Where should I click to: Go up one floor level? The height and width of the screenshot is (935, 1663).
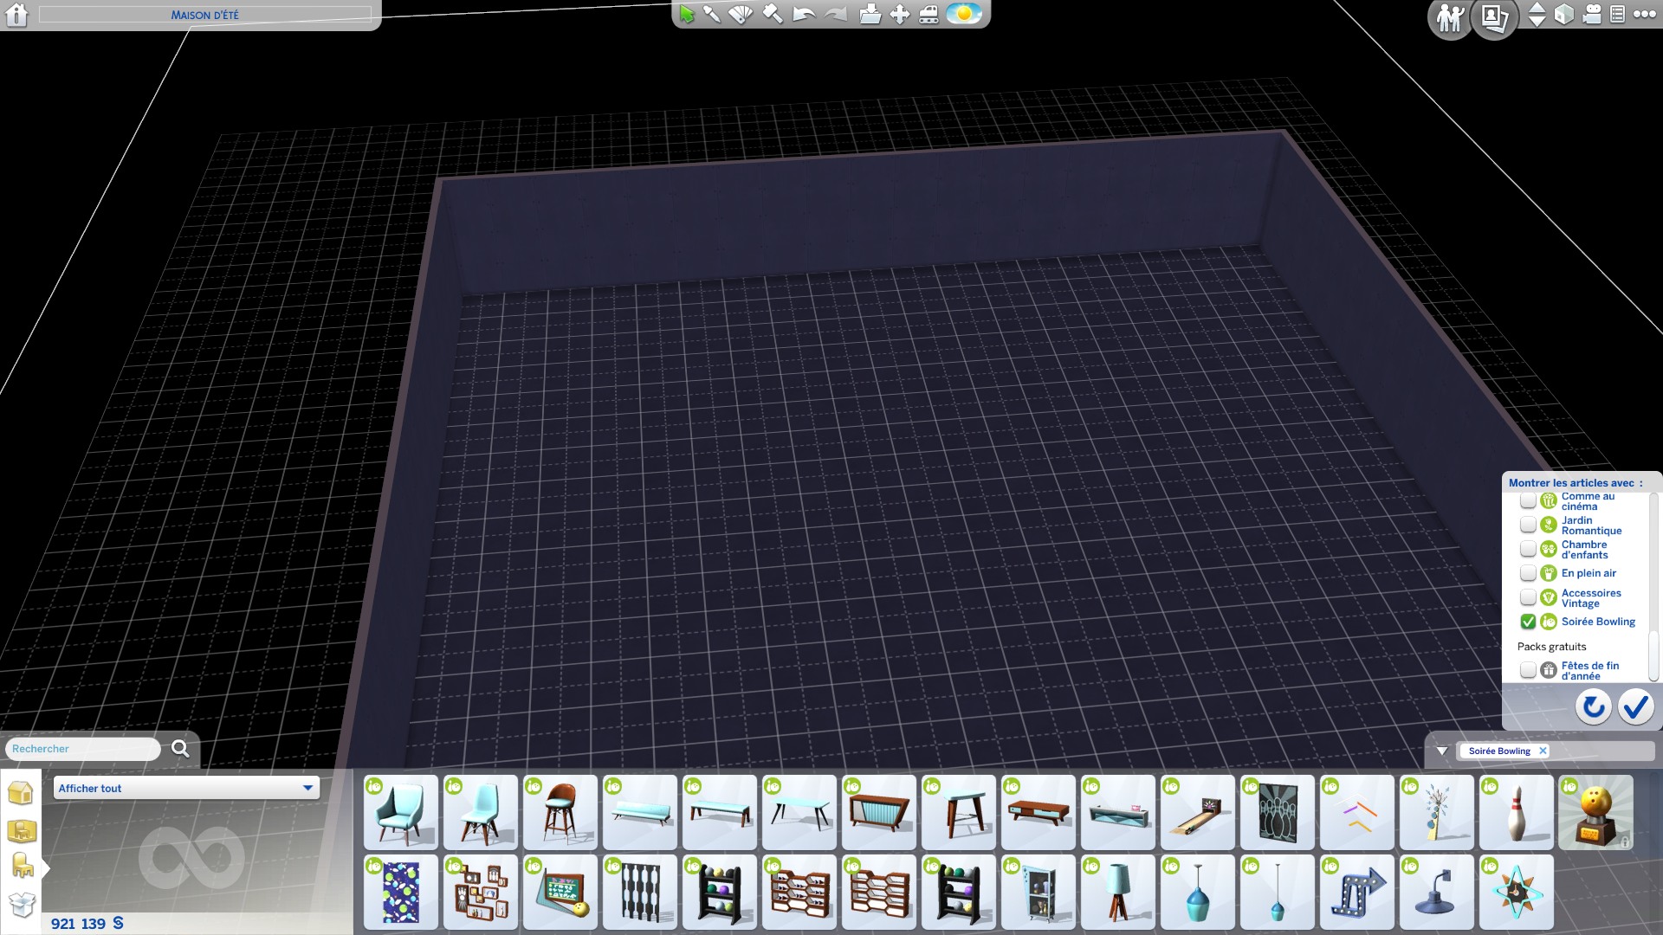point(1537,8)
